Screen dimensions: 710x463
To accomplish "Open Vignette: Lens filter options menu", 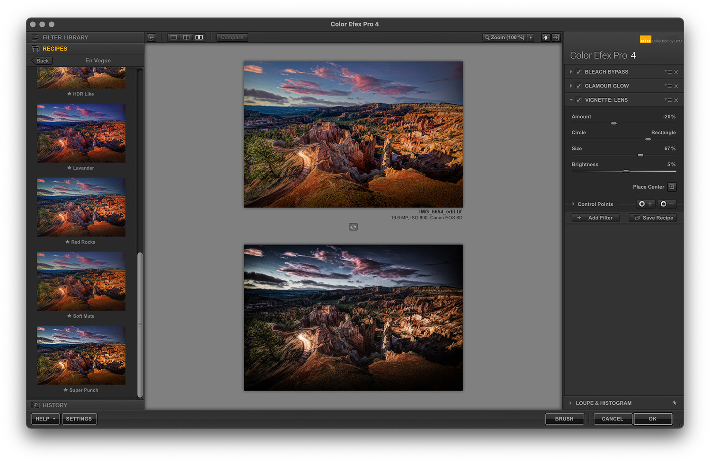I will coord(668,100).
